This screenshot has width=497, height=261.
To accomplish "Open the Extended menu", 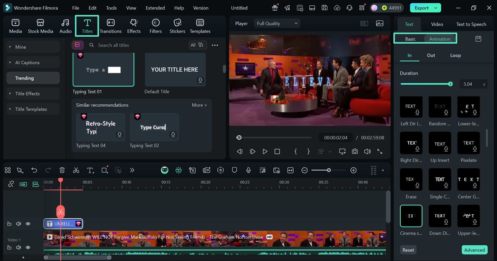I will (155, 8).
